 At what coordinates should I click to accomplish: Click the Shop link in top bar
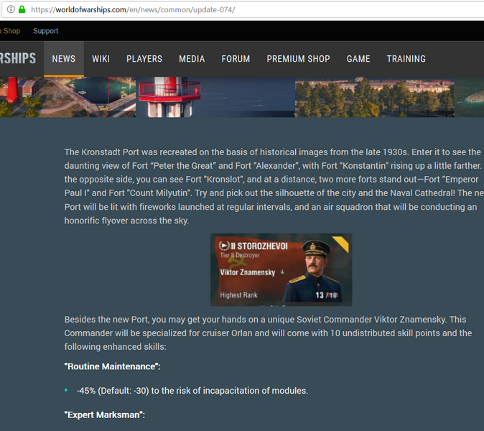coord(11,31)
